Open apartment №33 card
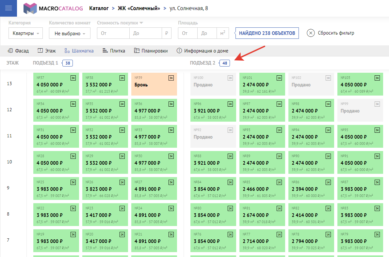 [154, 136]
